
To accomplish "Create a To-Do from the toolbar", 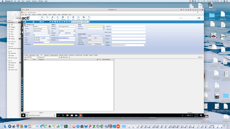I will (x=68, y=18).
